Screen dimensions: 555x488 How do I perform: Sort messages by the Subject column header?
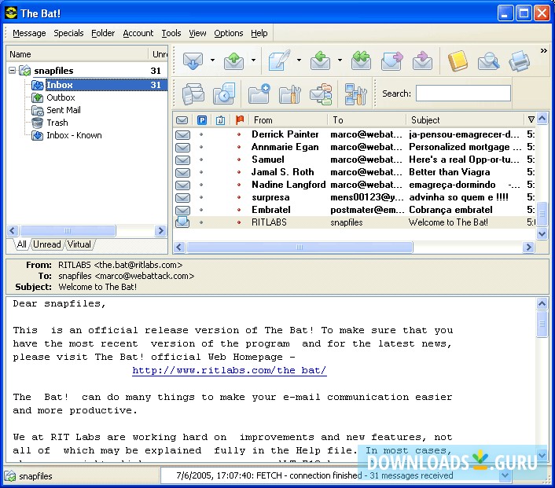464,120
